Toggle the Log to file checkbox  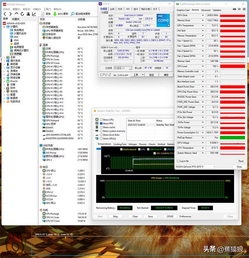pyautogui.click(x=178, y=161)
